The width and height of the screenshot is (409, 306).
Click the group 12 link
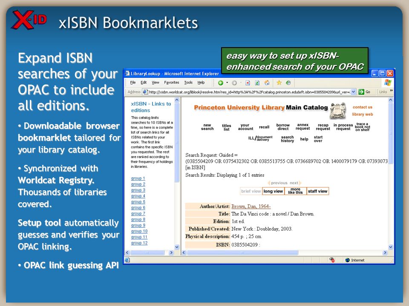point(139,243)
